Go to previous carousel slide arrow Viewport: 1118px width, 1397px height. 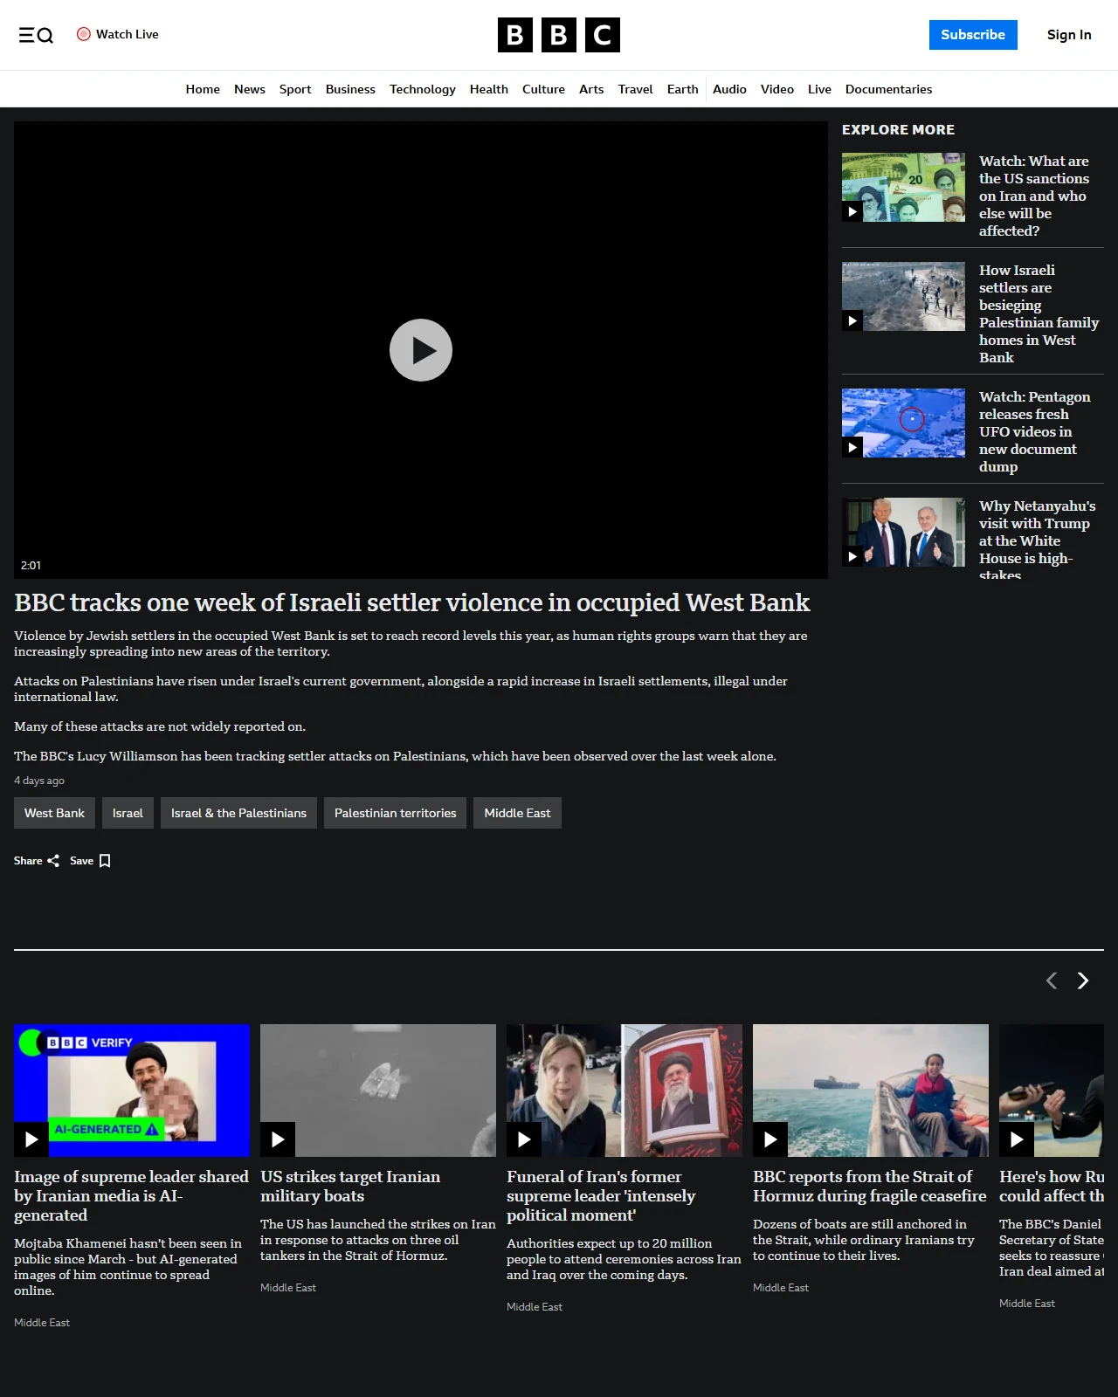(x=1052, y=981)
